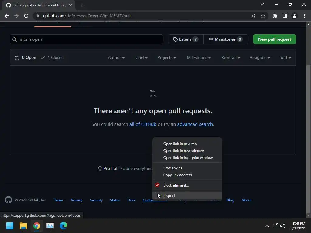Open the volume tray icon
311x233 pixels.
tap(283, 226)
